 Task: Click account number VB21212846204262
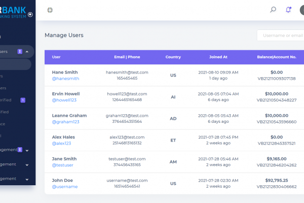coord(277,165)
